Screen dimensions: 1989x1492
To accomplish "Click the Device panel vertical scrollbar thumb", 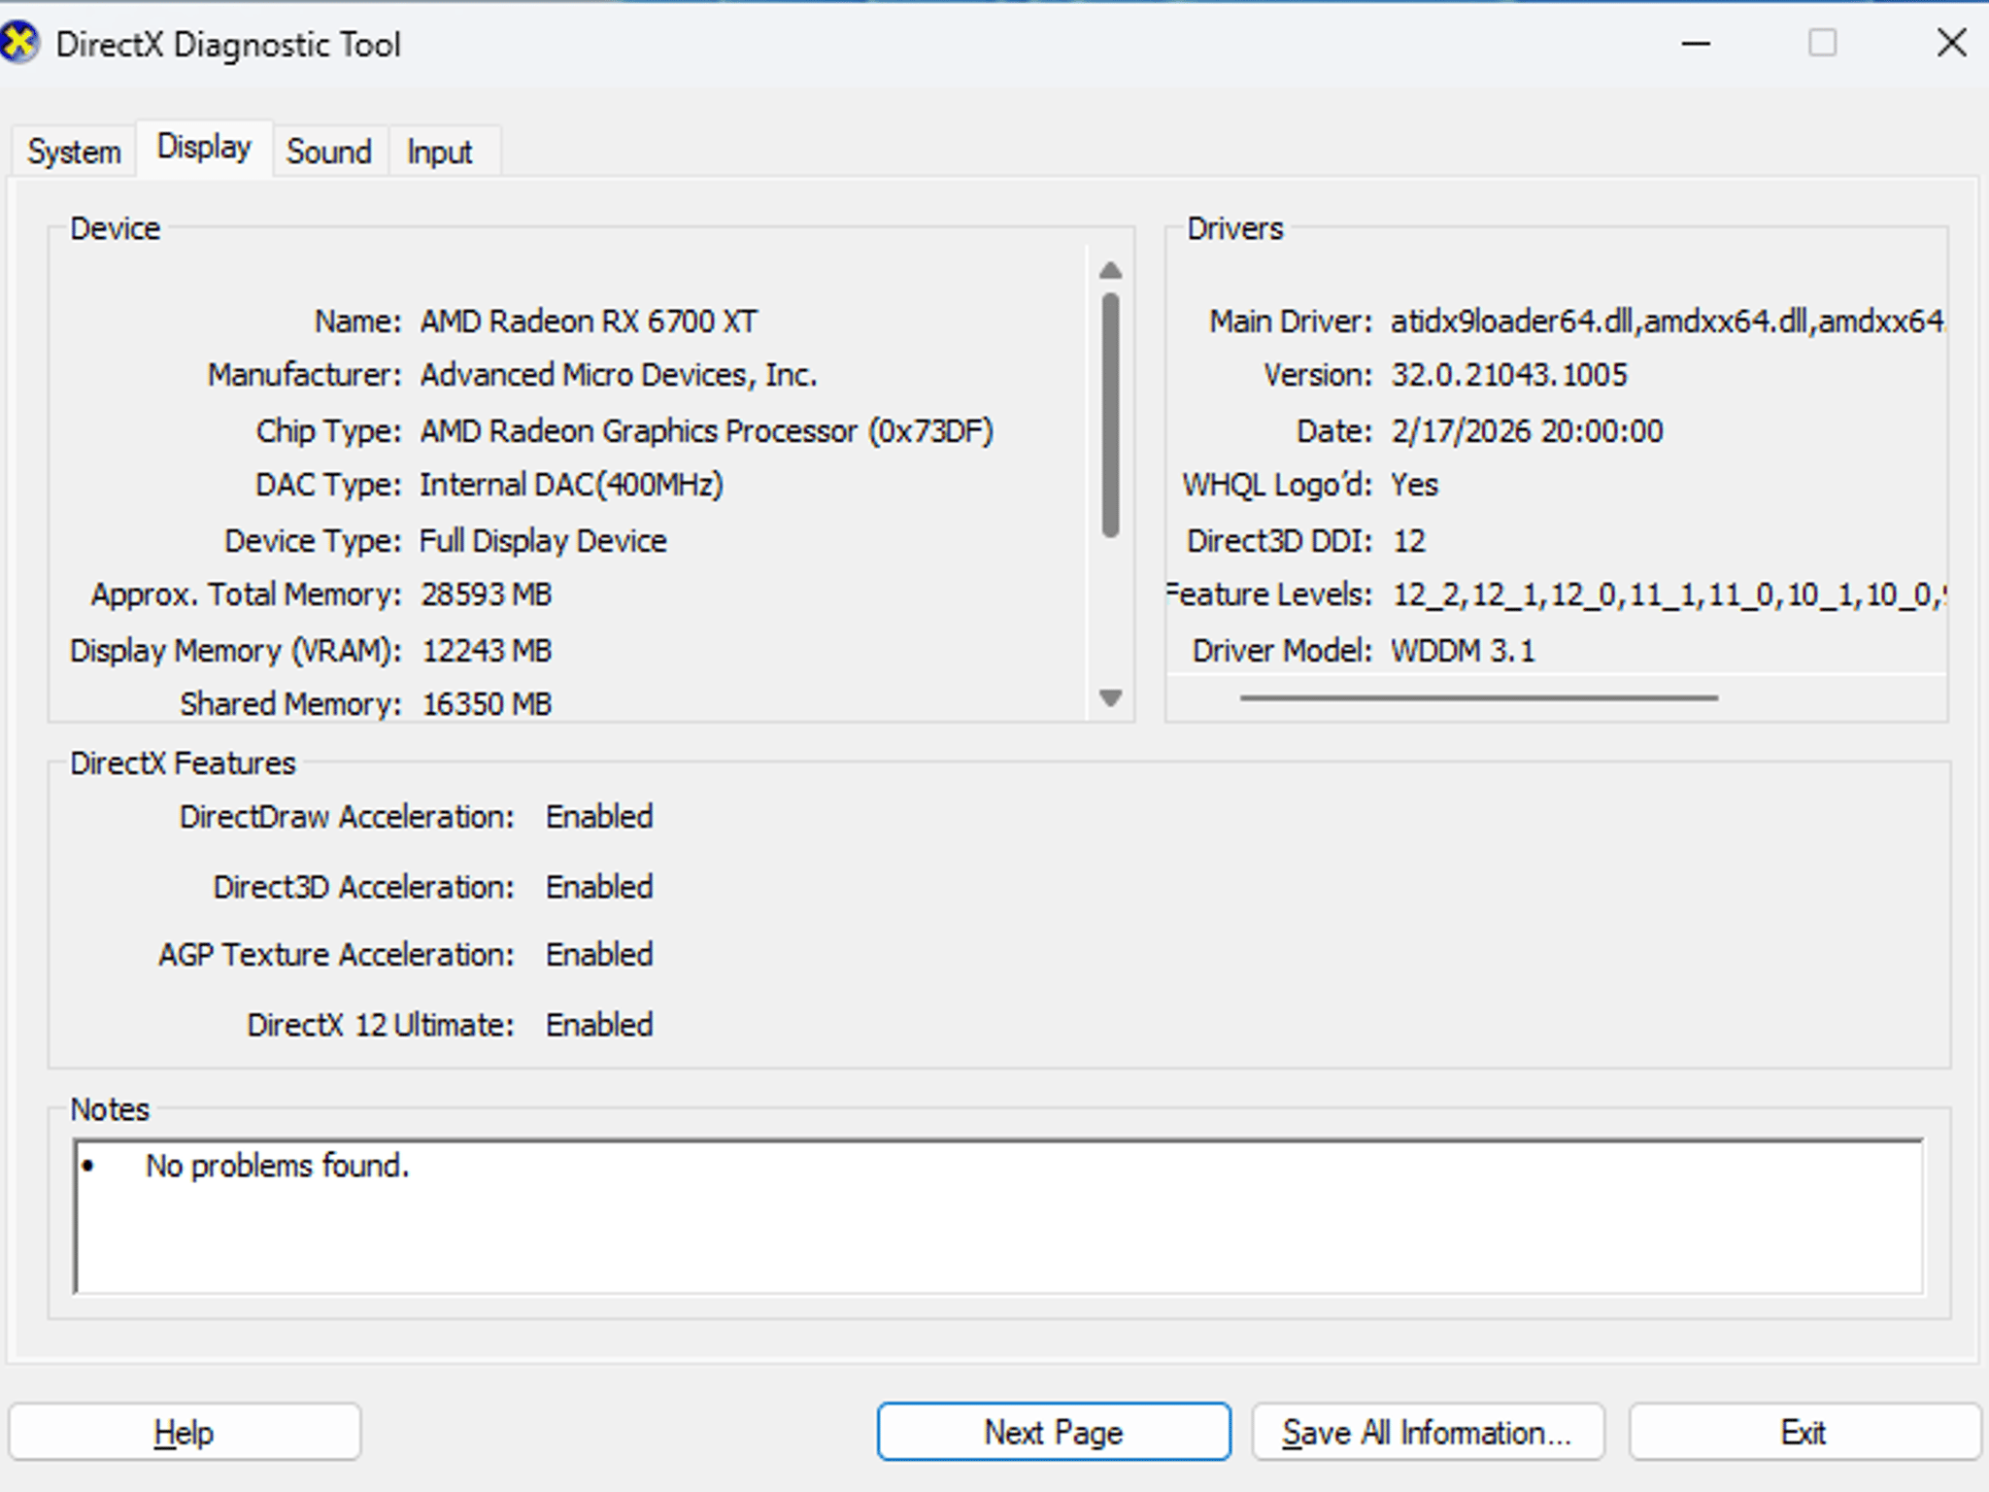I will pos(1111,415).
